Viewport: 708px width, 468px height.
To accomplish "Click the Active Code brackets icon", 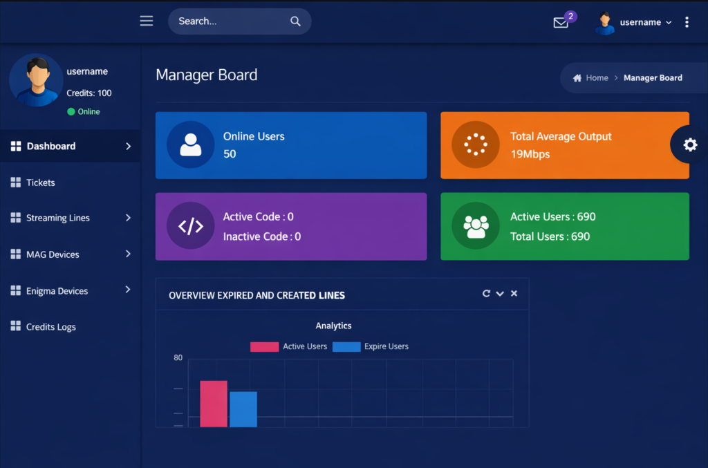I will click(190, 226).
